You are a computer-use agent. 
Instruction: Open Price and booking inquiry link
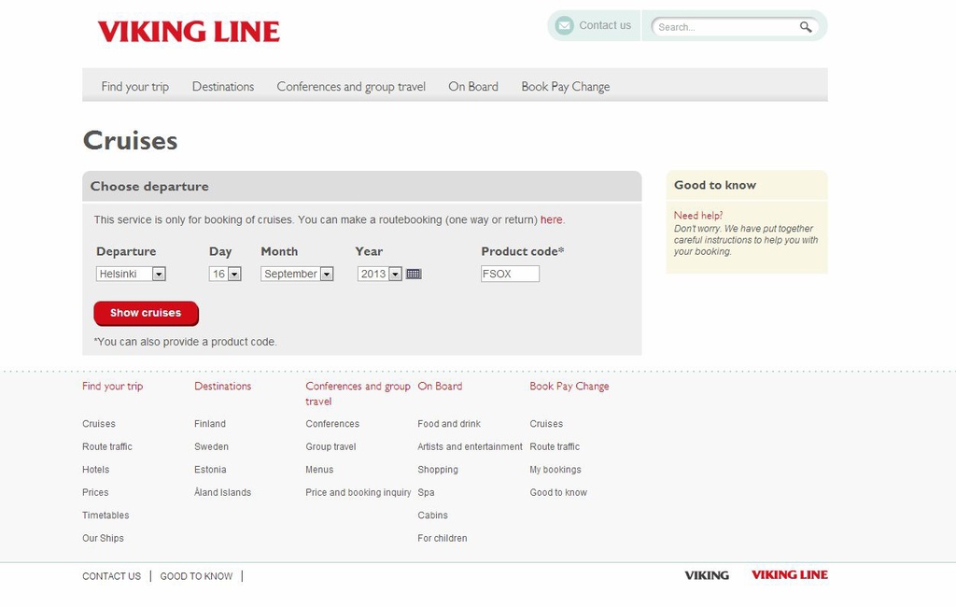(358, 492)
